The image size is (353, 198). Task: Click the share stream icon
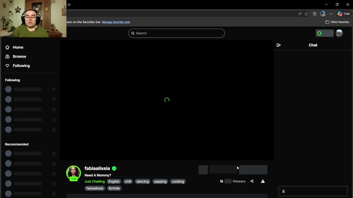click(252, 181)
